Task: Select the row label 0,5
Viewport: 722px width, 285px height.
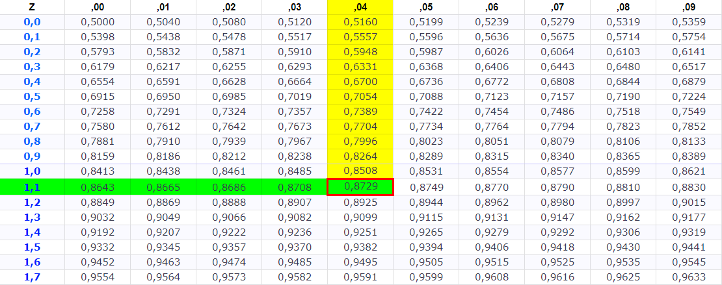Action: click(x=32, y=97)
